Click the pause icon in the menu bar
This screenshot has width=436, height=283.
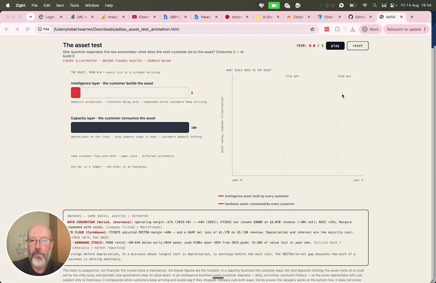point(327,5)
